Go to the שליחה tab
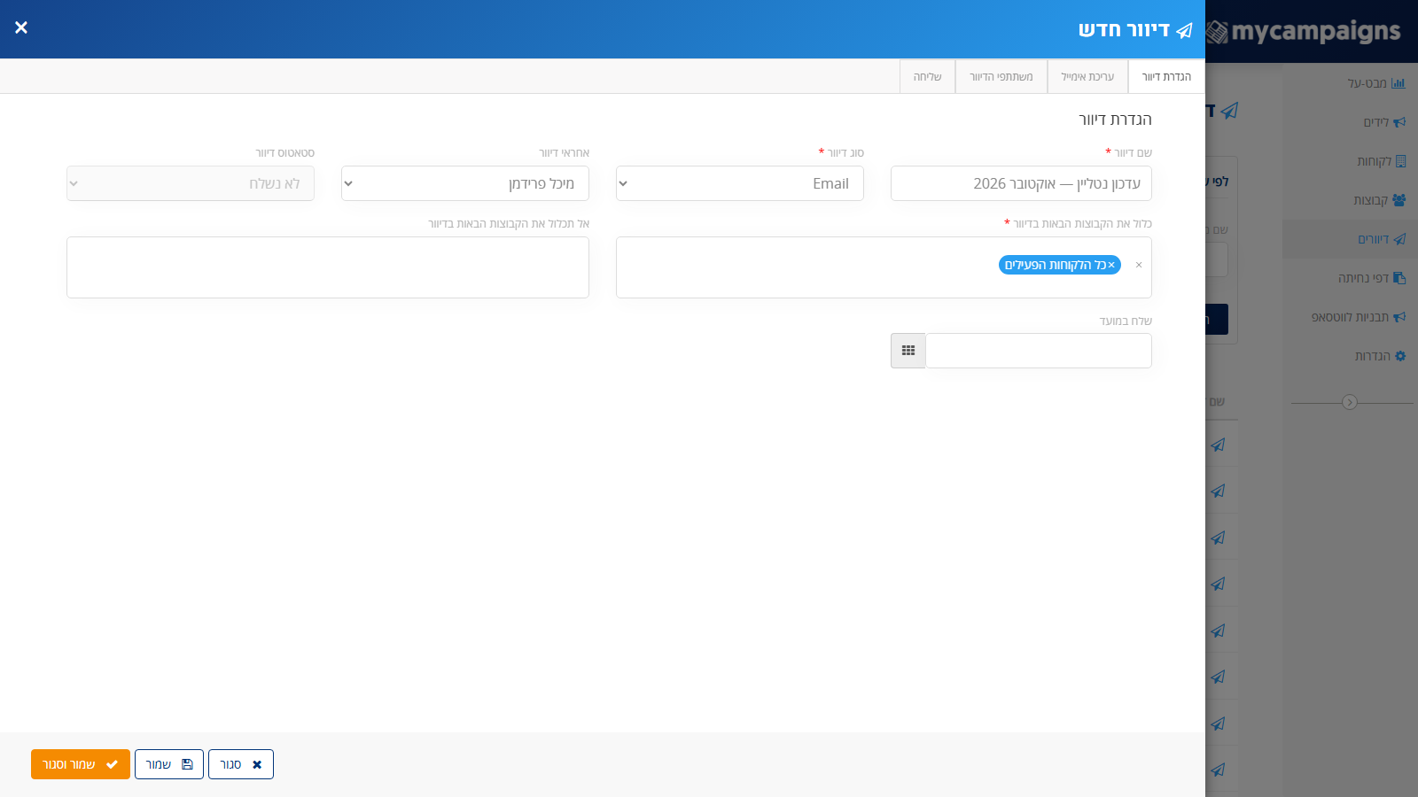This screenshot has height=797, width=1418. coord(927,77)
